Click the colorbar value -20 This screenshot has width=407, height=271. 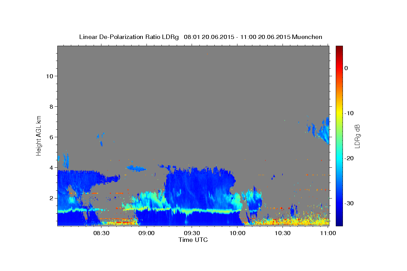pyautogui.click(x=349, y=158)
